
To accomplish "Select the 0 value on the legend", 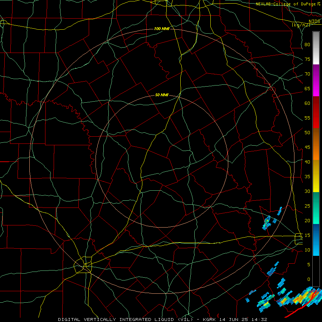I will point(309,279).
